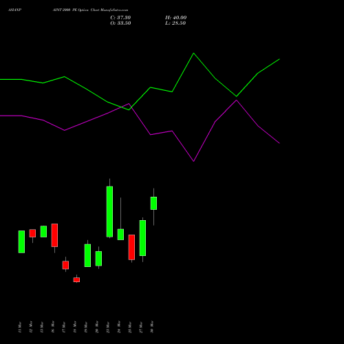Select the 24 Mar date label
Image resolution: width=344 pixels, height=344 pixels.
[x=119, y=327]
